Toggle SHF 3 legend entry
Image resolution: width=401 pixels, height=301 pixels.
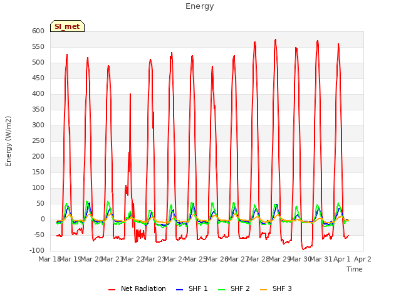click(x=276, y=288)
